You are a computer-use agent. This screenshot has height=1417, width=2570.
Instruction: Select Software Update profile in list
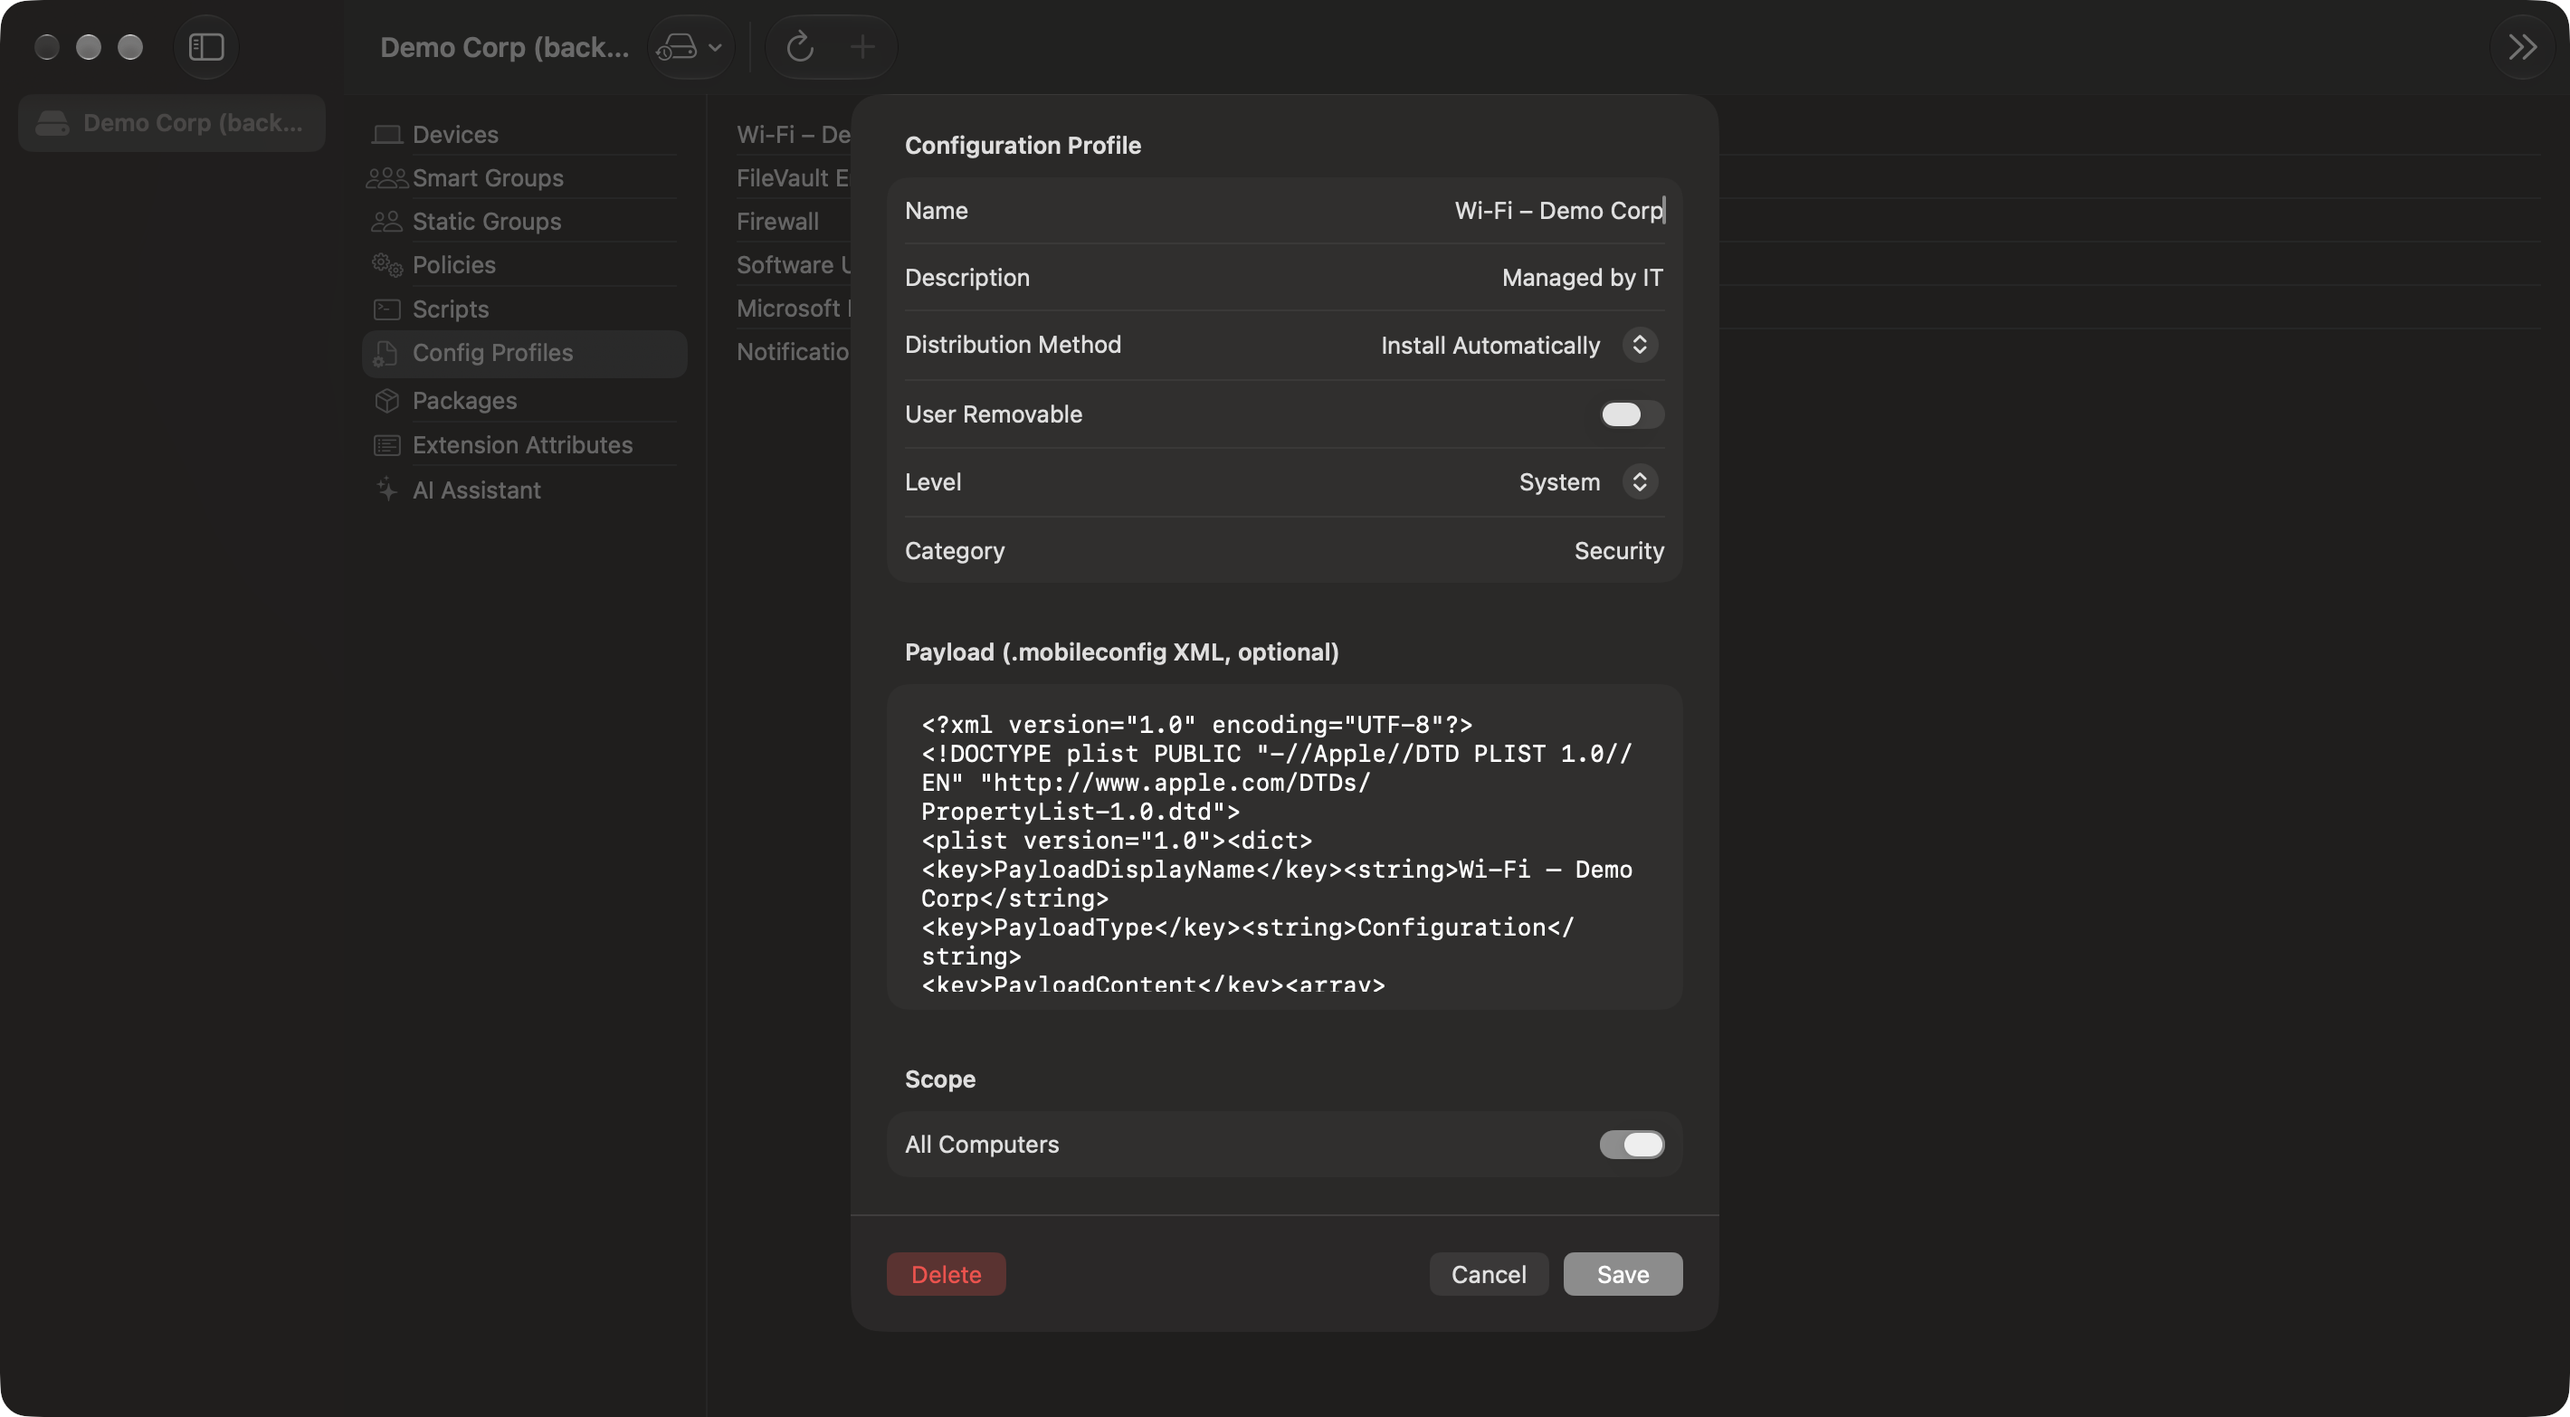[792, 264]
